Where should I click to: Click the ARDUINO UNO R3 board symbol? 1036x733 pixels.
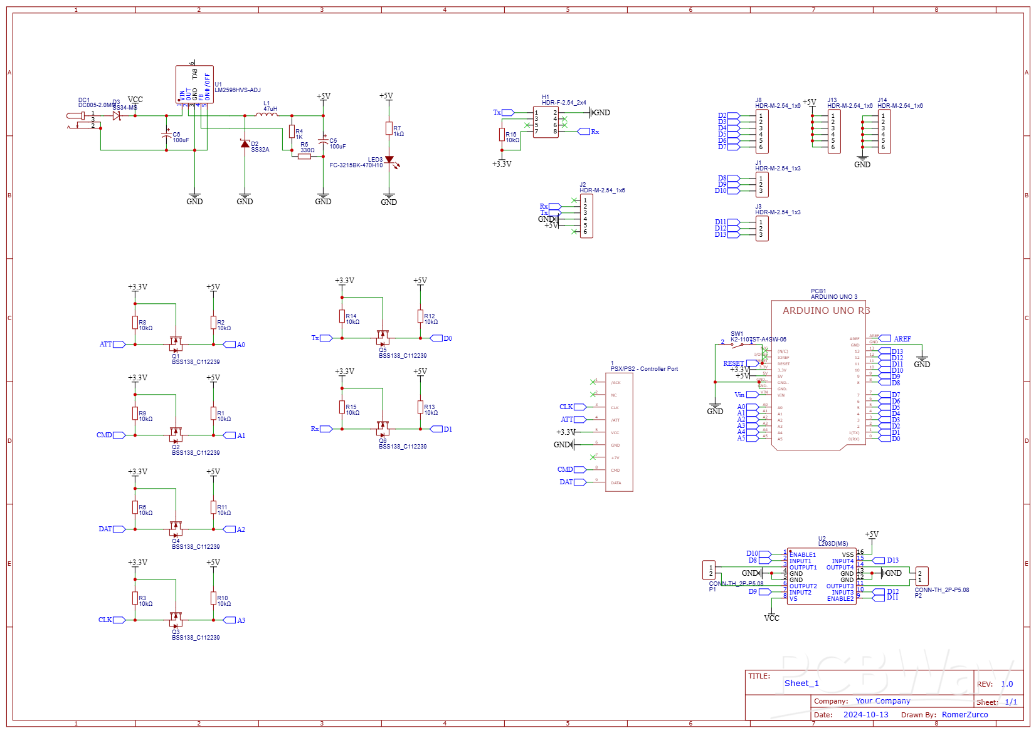click(818, 376)
